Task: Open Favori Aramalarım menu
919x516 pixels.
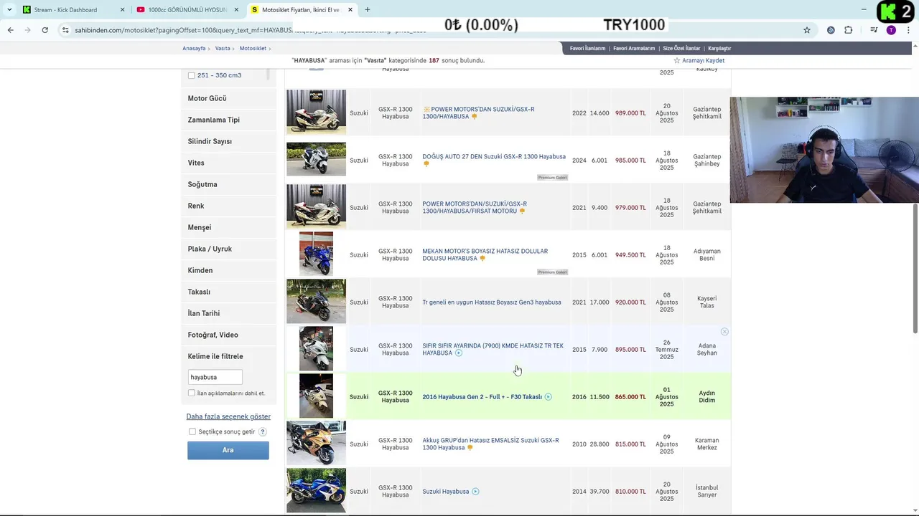Action: 634,48
